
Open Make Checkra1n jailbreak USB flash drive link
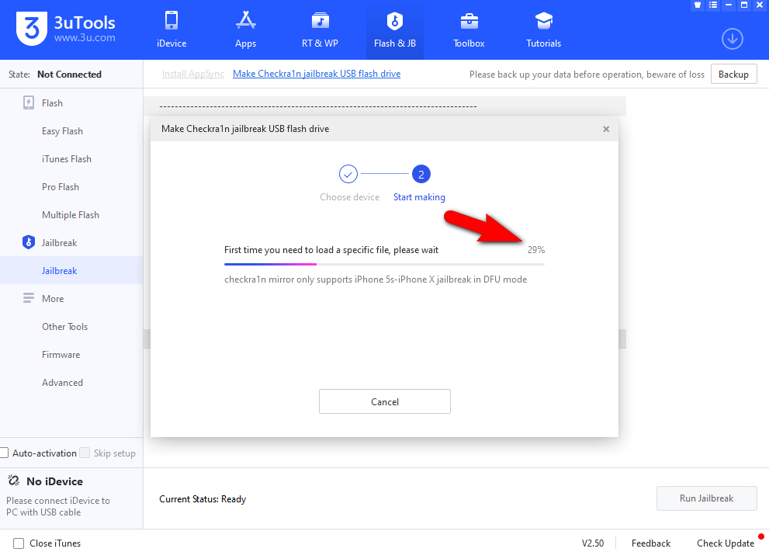point(317,74)
